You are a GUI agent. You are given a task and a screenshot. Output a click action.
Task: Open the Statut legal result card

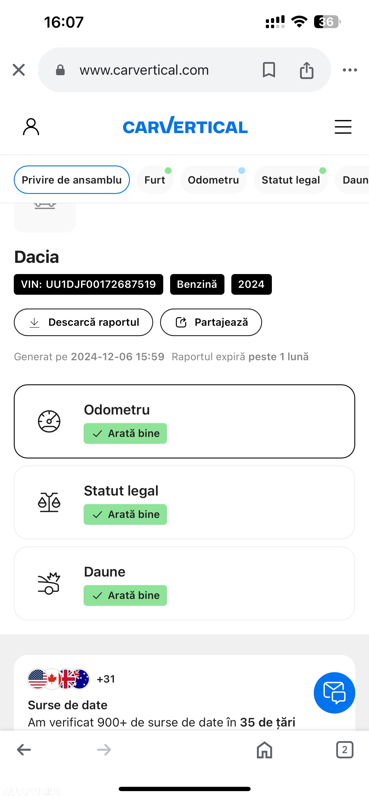point(184,502)
